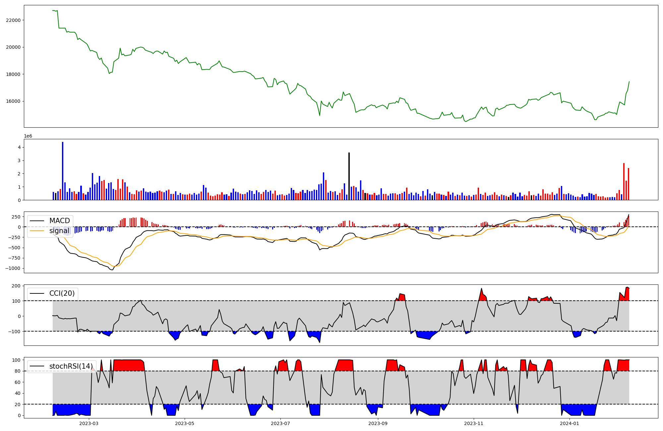Click the tallest blue volume bar
Screen dimensions: 663x431
click(63, 171)
